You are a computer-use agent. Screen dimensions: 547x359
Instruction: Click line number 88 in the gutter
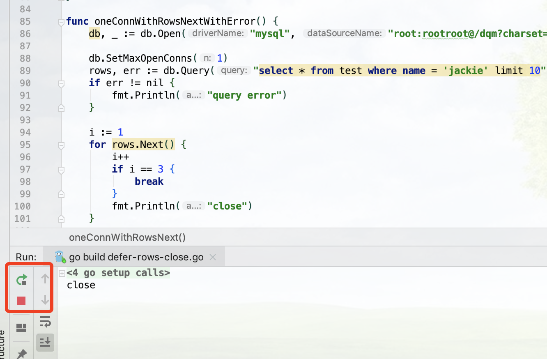[25, 58]
